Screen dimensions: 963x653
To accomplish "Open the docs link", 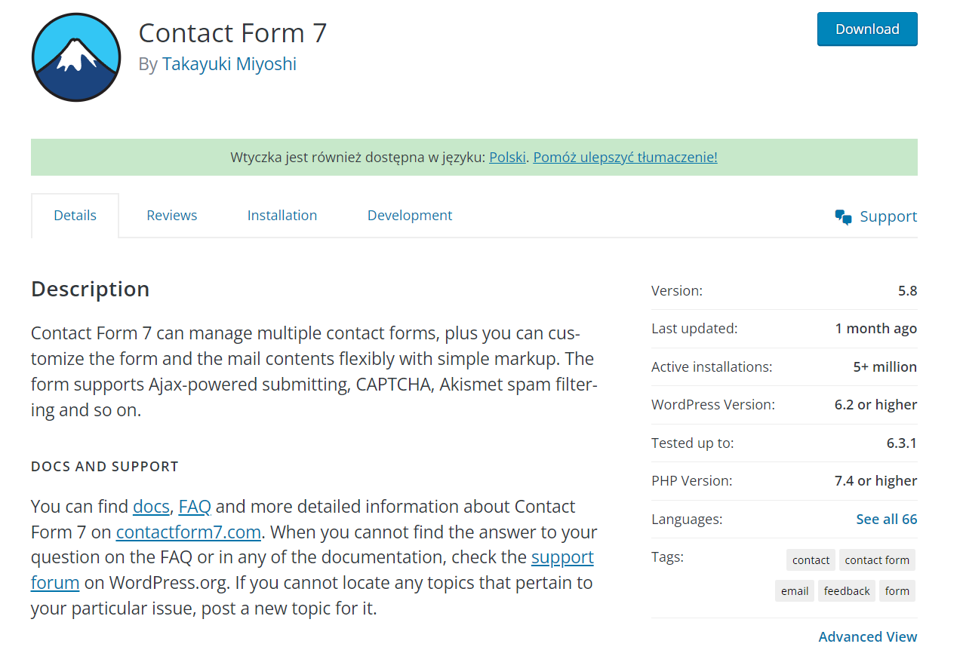I will coord(151,506).
